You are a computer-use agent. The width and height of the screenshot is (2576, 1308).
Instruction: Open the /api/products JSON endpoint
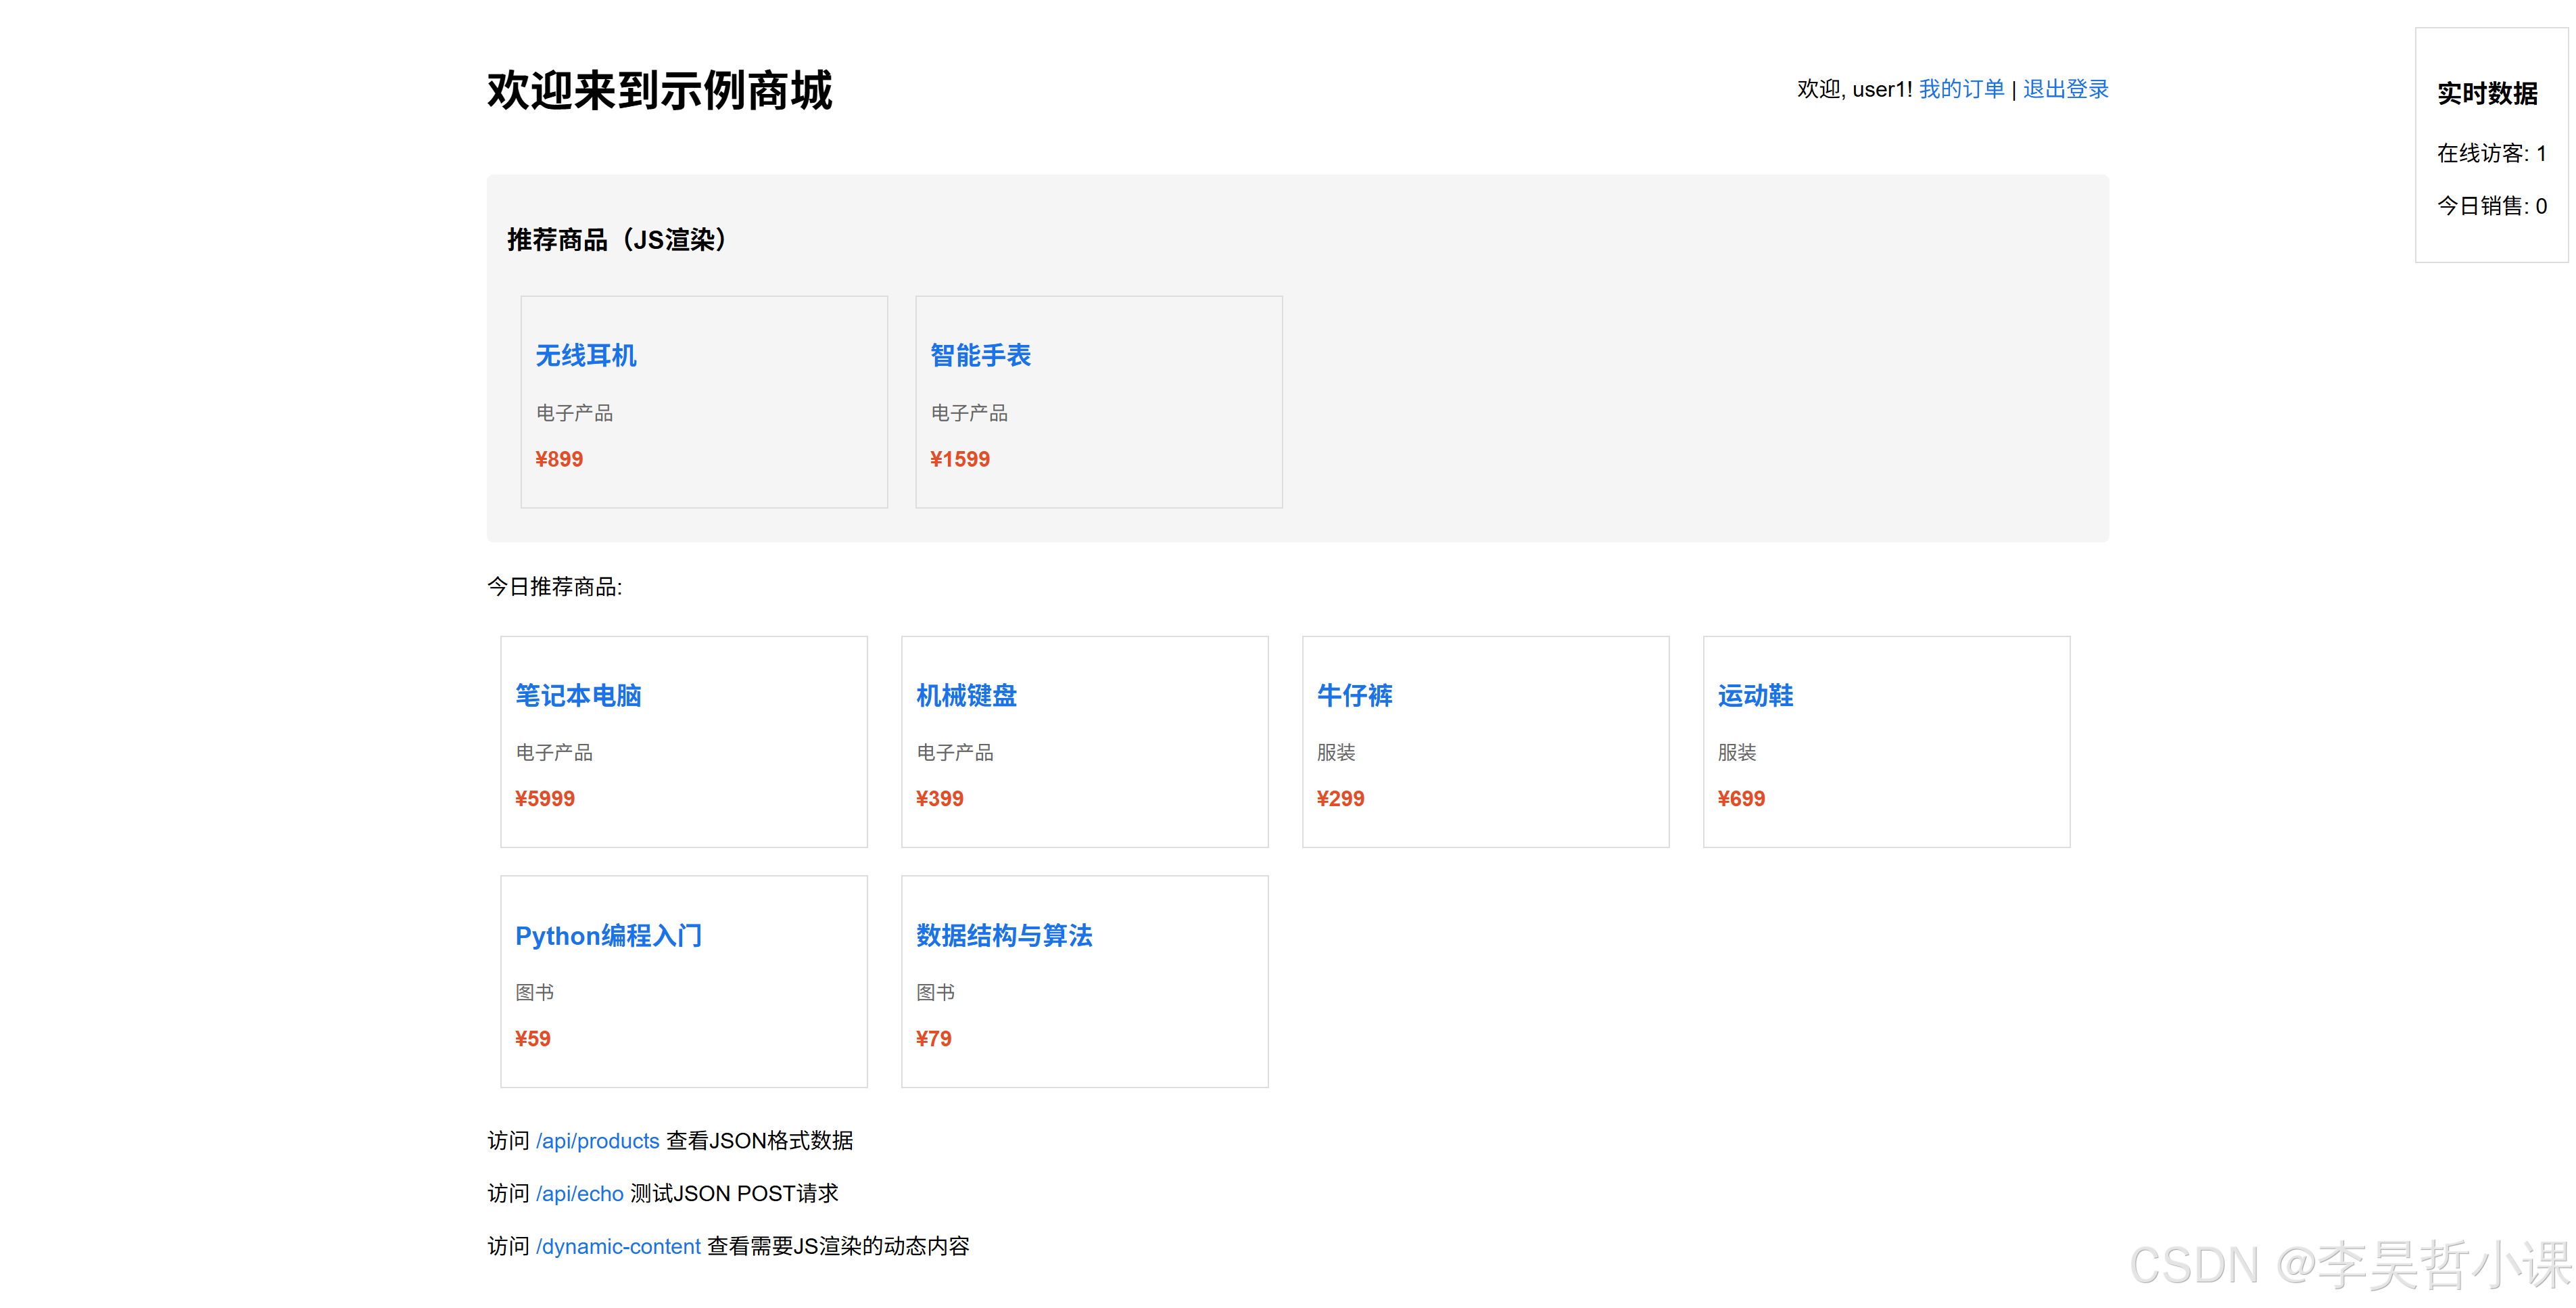(597, 1141)
